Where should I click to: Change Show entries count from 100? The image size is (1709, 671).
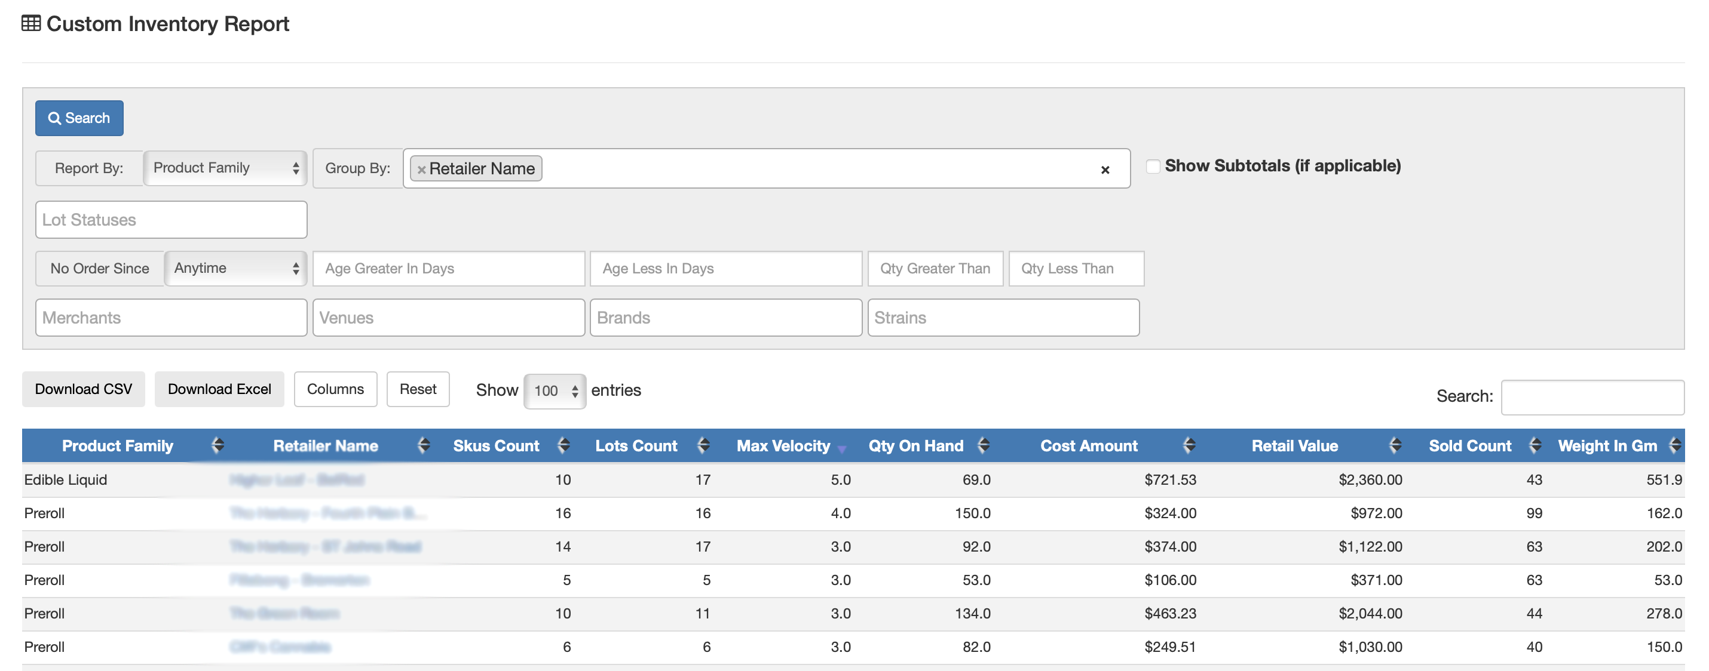pos(555,391)
